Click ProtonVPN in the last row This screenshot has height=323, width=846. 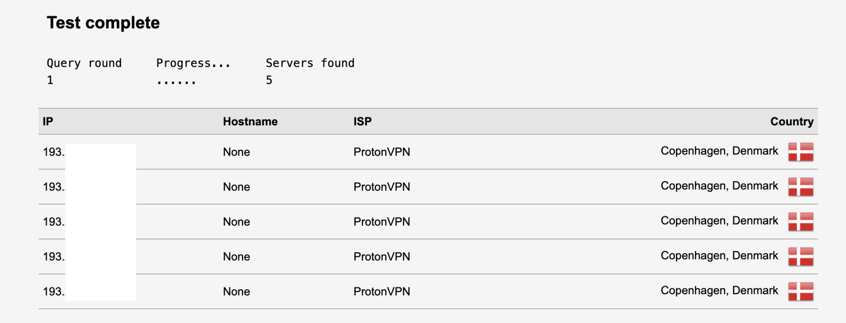pos(382,292)
